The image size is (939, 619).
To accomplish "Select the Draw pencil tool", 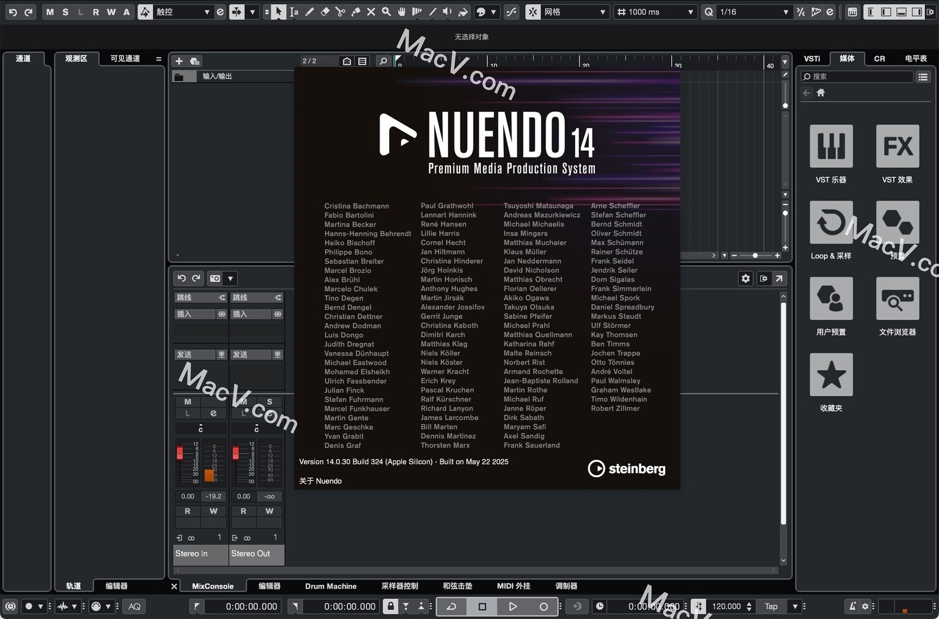I will tap(309, 12).
